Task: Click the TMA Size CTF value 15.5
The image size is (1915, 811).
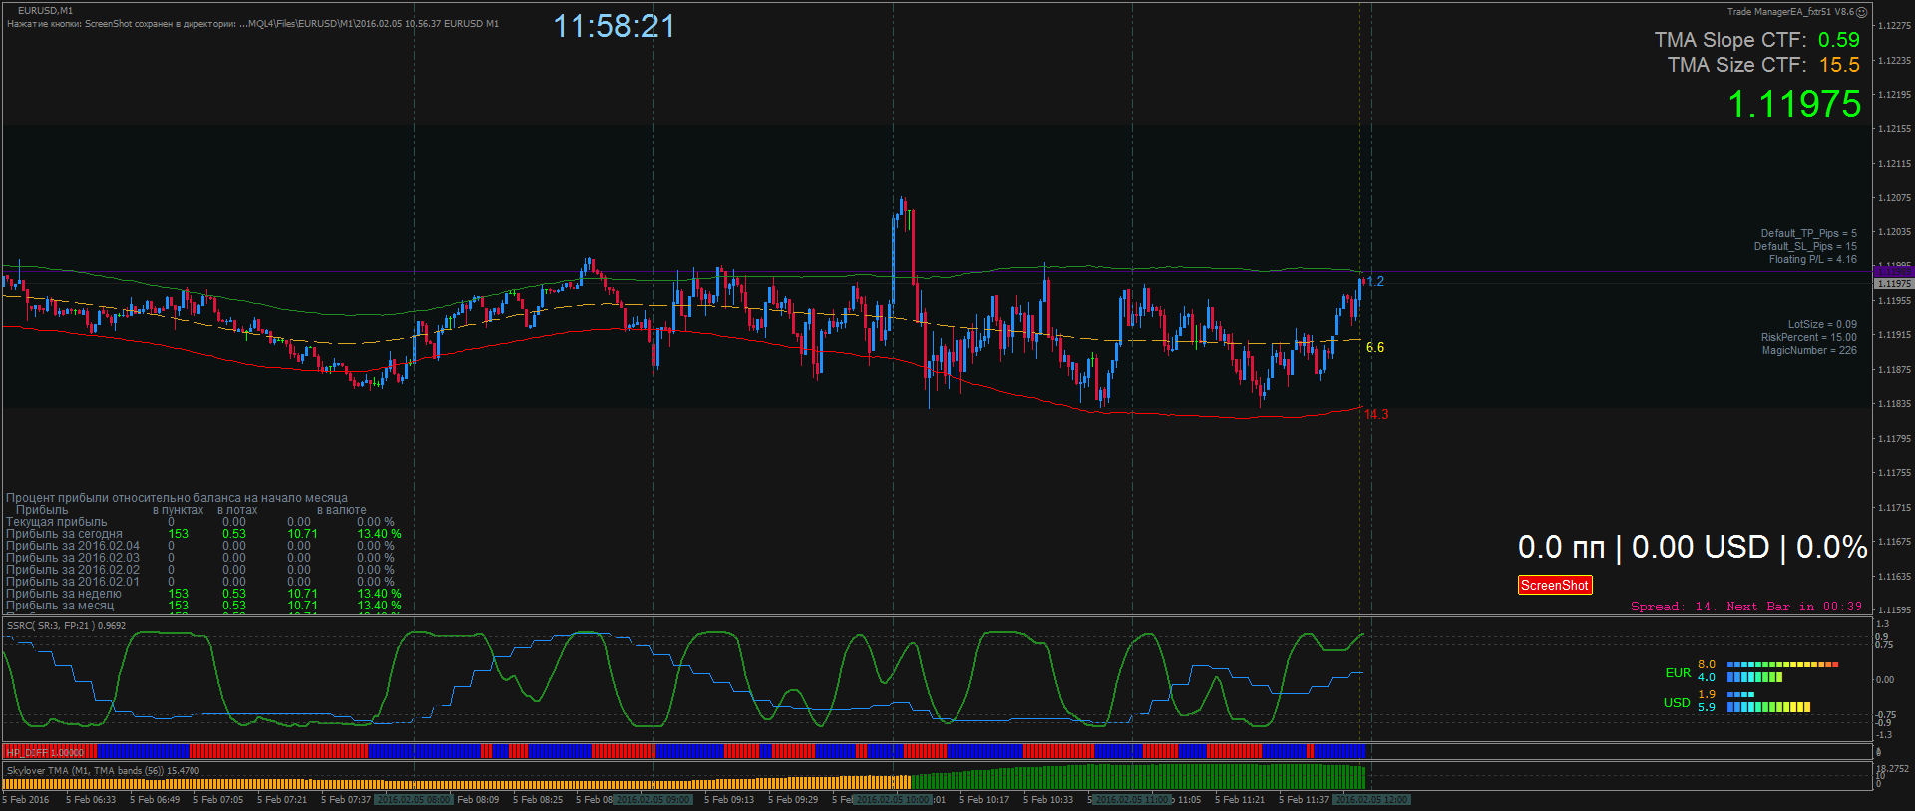Action: coord(1840,65)
